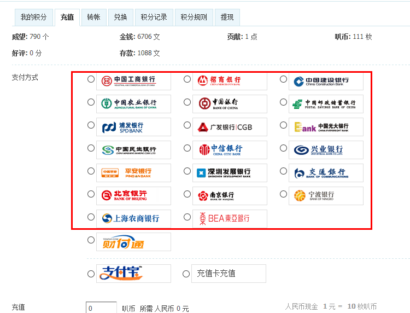Click the 中国银行 Bank of China logo
This screenshot has height=313, width=410.
point(230,104)
